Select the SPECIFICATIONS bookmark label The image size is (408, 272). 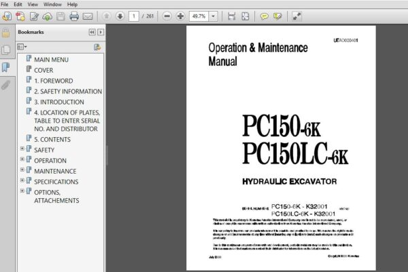(x=56, y=182)
